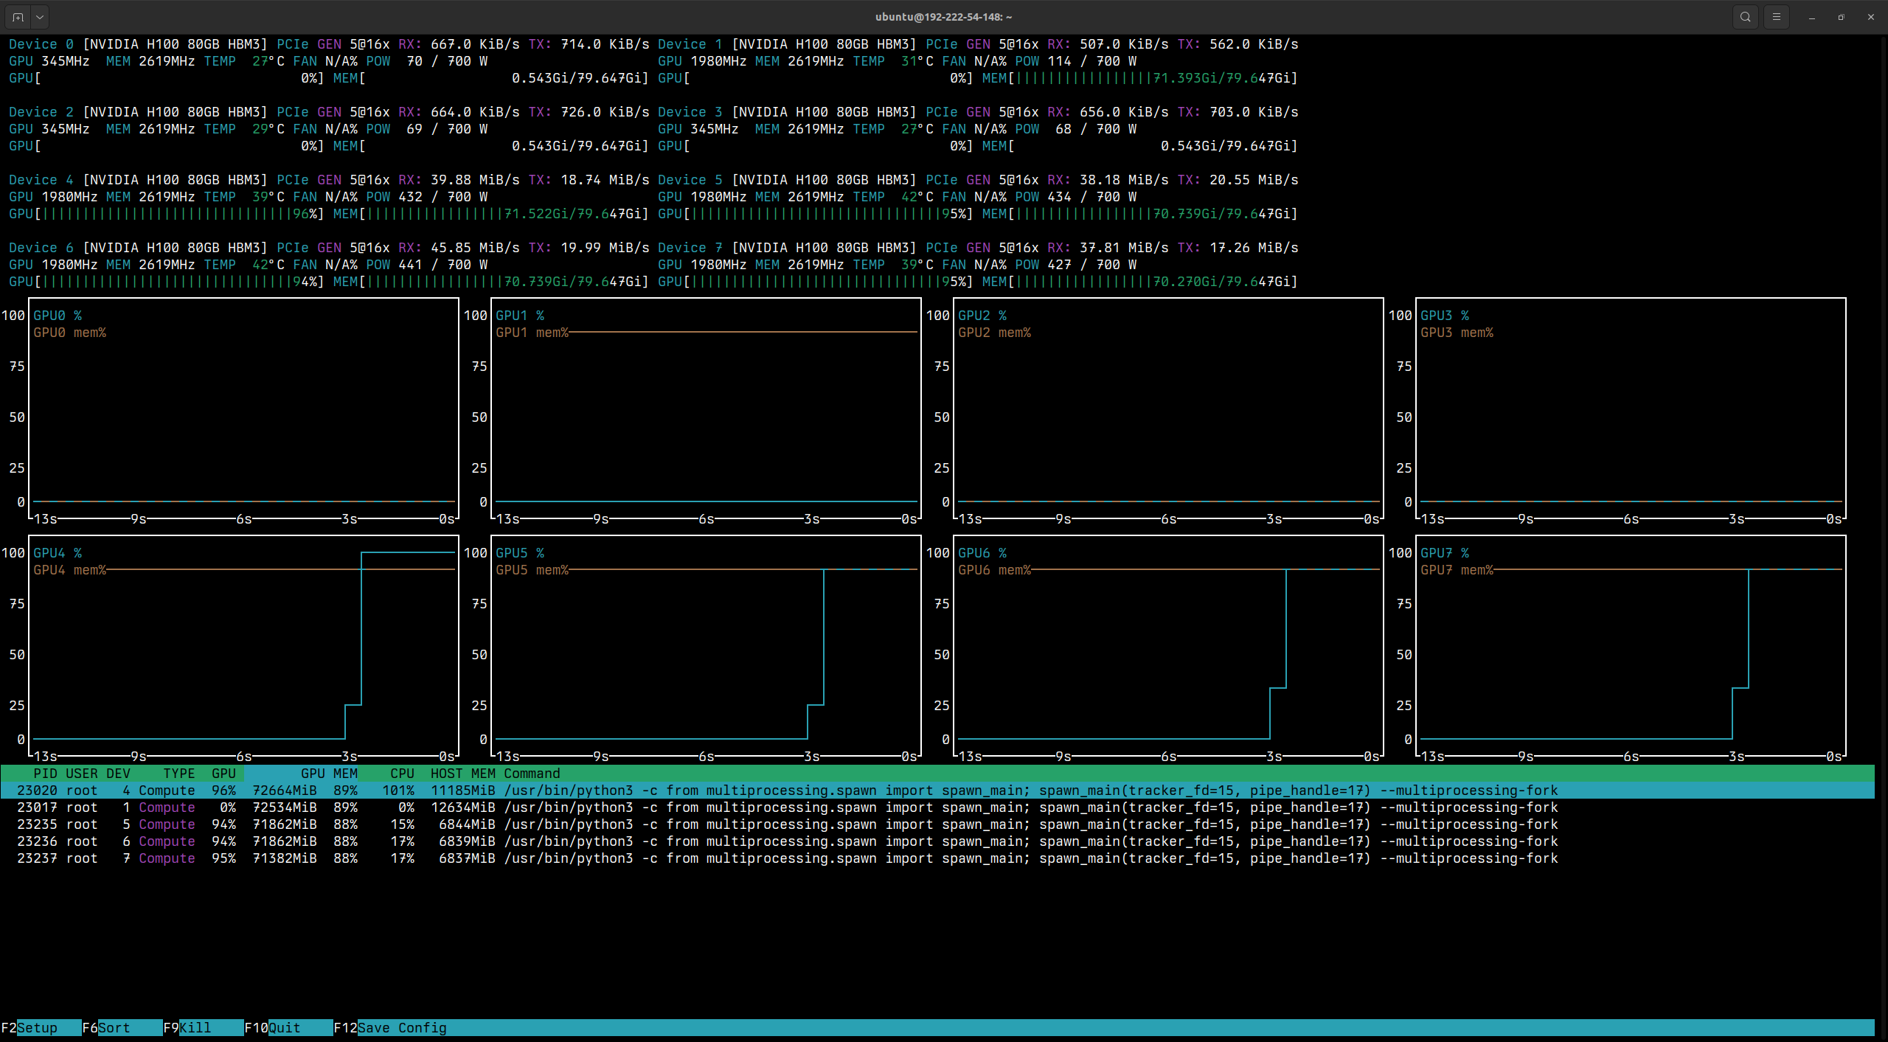Viewport: 1888px width, 1042px height.
Task: Open the terminal hamburger menu
Action: [1777, 16]
